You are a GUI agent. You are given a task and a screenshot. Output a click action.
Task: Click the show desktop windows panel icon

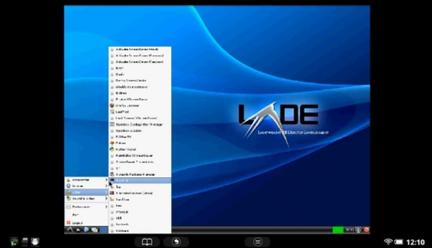pos(95,230)
